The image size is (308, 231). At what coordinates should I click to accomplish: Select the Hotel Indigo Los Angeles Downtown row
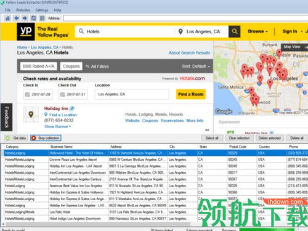(x=156, y=219)
